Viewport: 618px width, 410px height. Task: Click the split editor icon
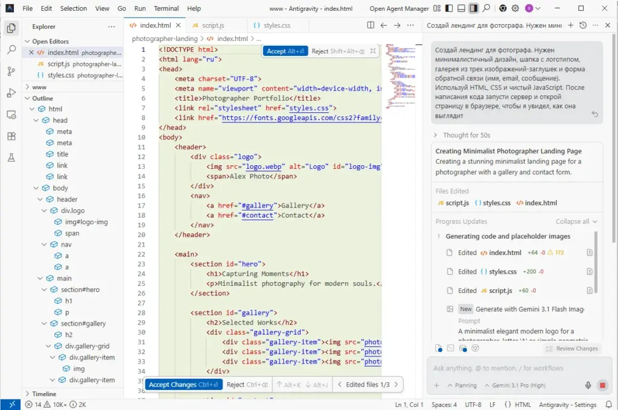click(371, 25)
